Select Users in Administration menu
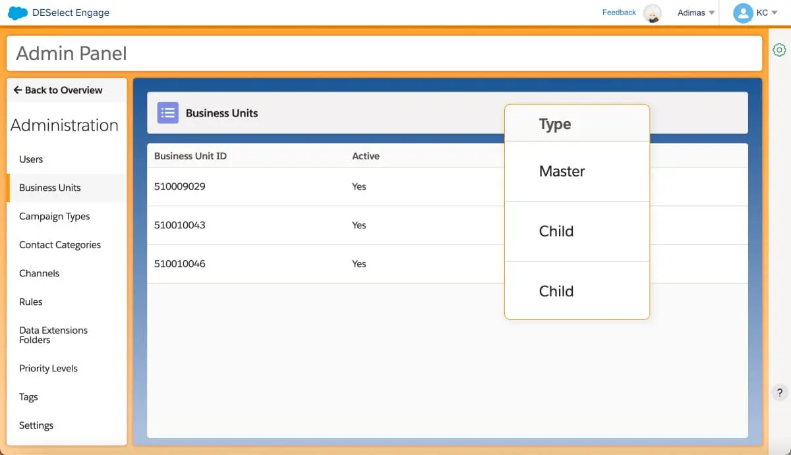Screen dimensions: 791x455 point(31,159)
